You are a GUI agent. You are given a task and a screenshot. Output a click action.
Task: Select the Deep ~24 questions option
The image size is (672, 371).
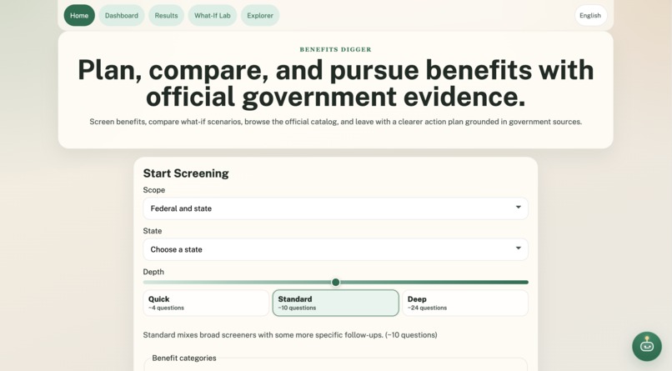point(465,303)
